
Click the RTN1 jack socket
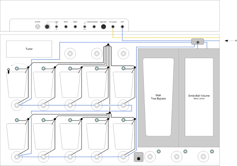[66, 27]
